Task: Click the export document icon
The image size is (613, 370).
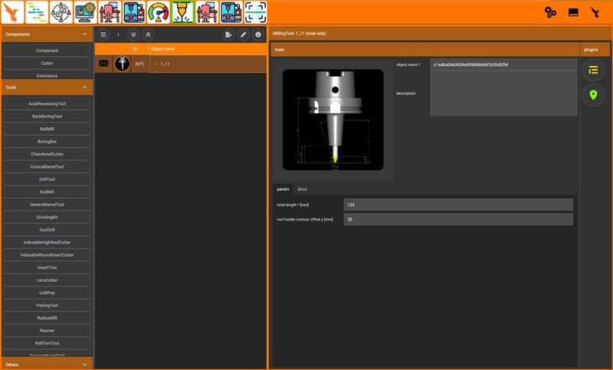Action: (228, 34)
